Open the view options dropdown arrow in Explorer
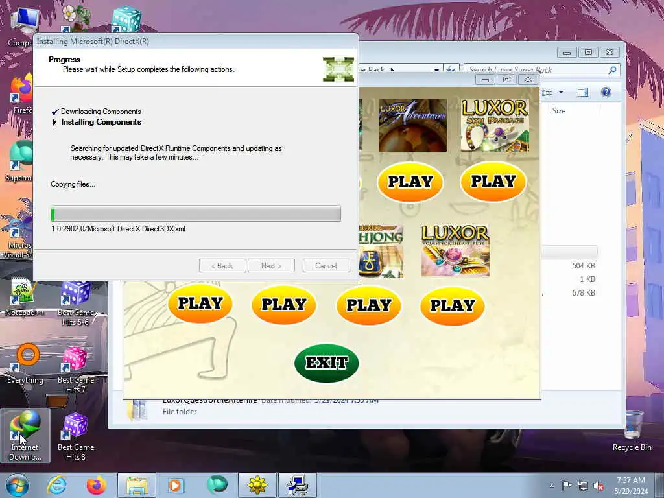664x498 pixels. coord(561,92)
